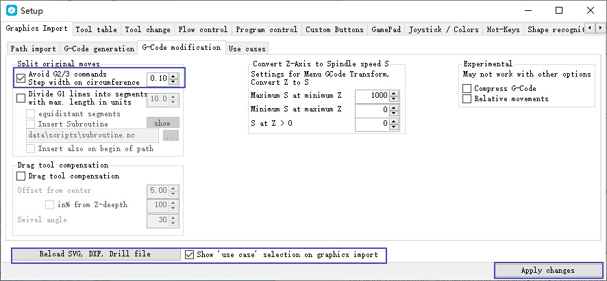Increase step width on circumference value
The height and width of the screenshot is (281, 607).
pos(173,75)
